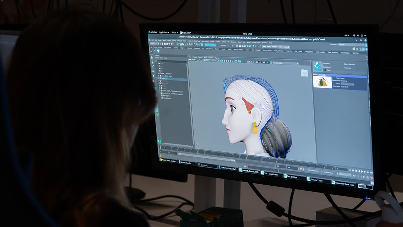Open the Applications menu in top bar

click(164, 32)
